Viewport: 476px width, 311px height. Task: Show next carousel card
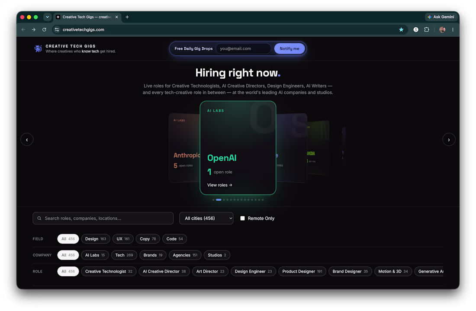(449, 140)
